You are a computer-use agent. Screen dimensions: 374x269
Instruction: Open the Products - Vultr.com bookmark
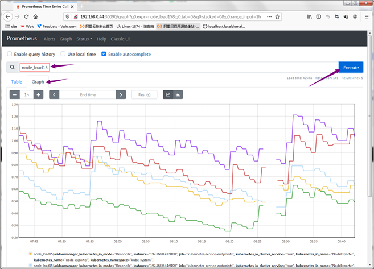pos(57,27)
